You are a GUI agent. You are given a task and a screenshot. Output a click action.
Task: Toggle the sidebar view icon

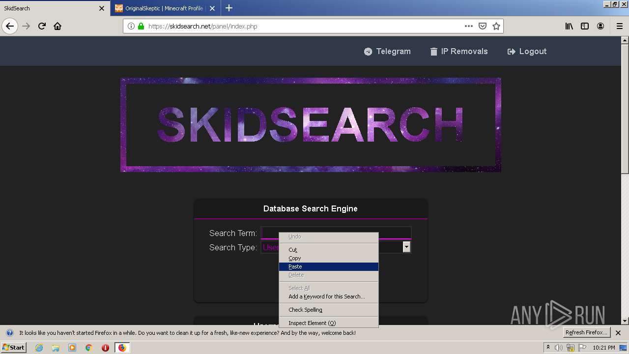(x=585, y=26)
